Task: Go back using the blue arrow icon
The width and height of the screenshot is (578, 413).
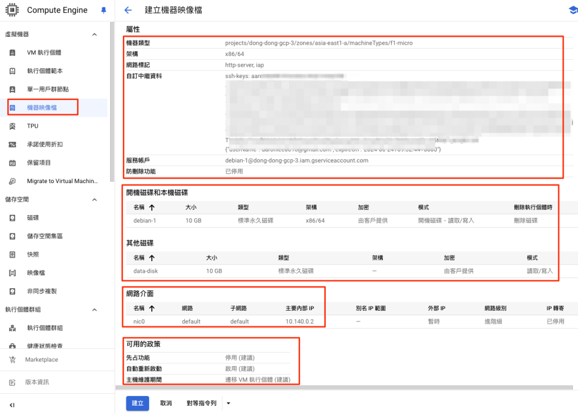Action: coord(128,10)
